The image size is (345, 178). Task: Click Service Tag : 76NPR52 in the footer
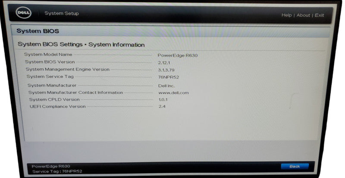pos(57,172)
